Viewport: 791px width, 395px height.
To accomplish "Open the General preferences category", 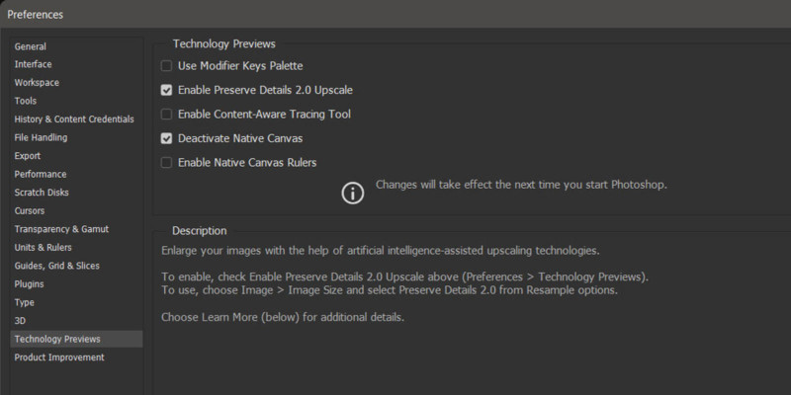I will coord(31,46).
